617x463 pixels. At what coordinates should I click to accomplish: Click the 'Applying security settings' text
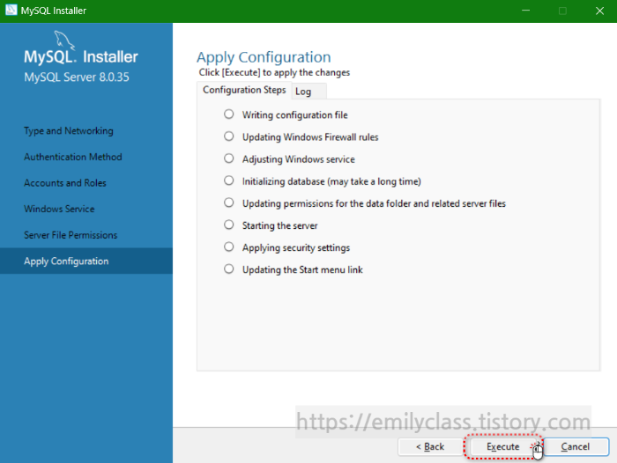point(296,247)
